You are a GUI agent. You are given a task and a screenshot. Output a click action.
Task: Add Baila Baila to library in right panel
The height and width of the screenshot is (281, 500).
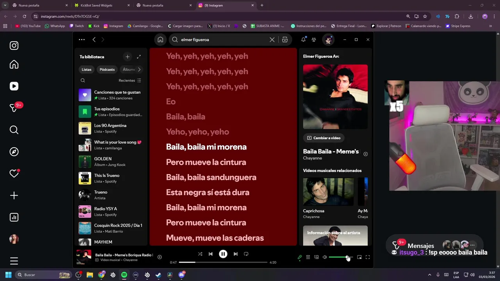tap(366, 154)
